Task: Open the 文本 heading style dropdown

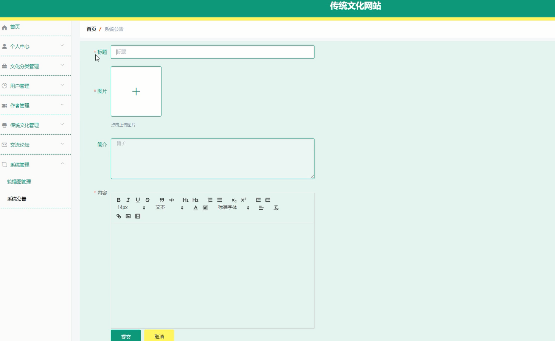Action: 169,208
